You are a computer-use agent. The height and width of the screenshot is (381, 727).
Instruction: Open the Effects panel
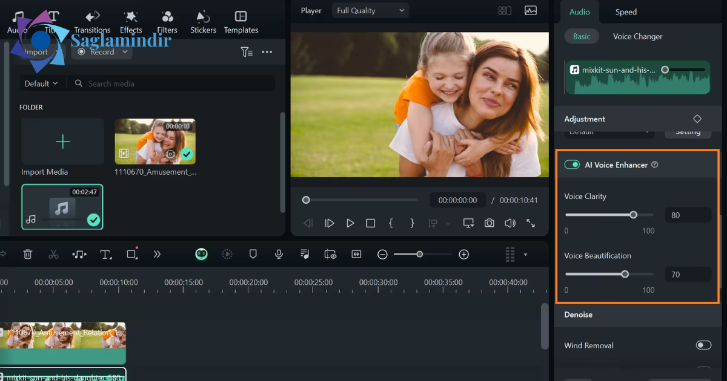pos(131,22)
